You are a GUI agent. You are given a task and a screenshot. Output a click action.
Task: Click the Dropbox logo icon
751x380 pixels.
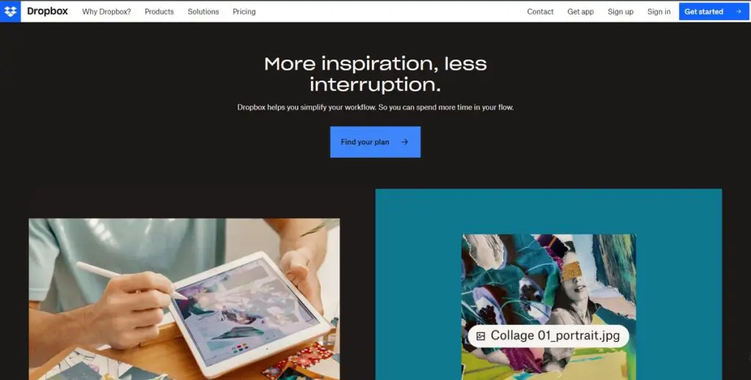coord(10,12)
